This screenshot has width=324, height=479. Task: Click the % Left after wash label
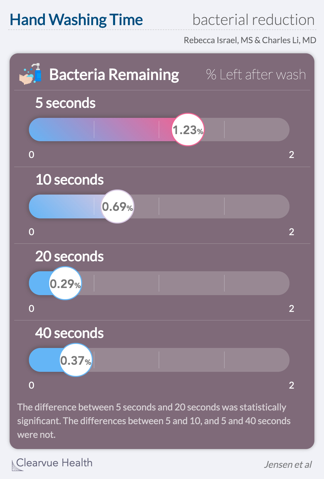[256, 75]
